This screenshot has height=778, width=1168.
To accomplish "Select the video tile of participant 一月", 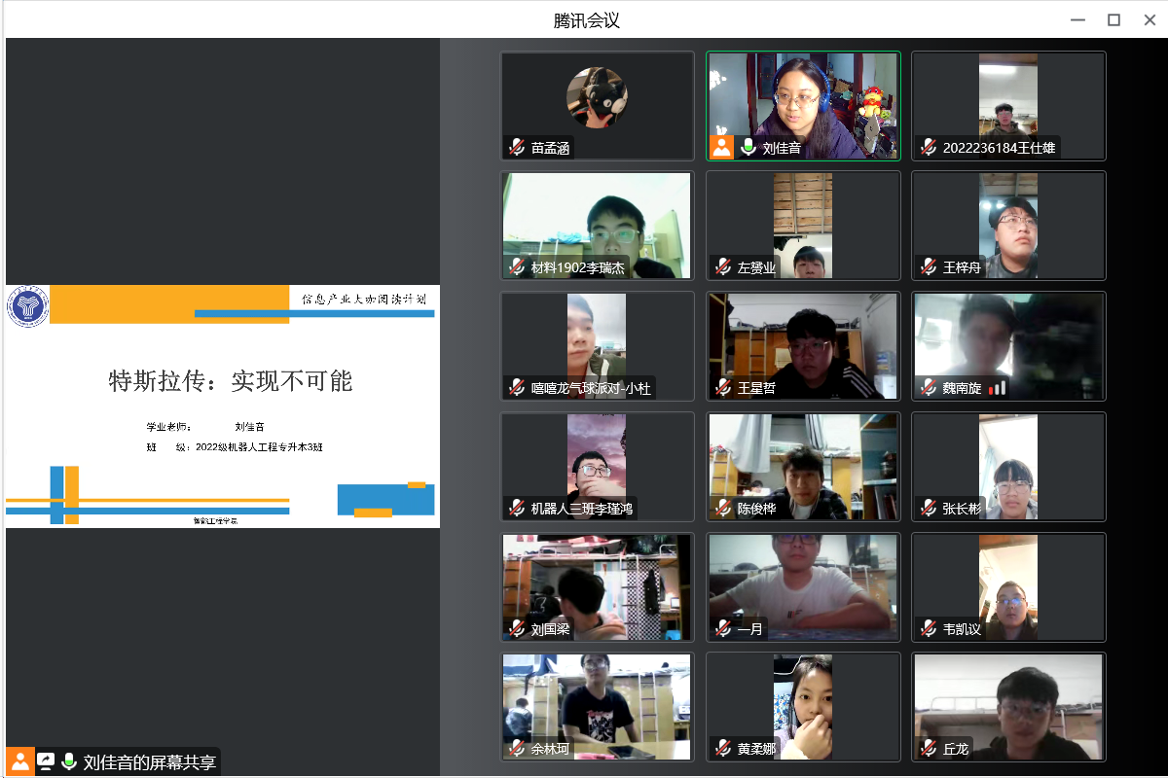I will pos(803,584).
